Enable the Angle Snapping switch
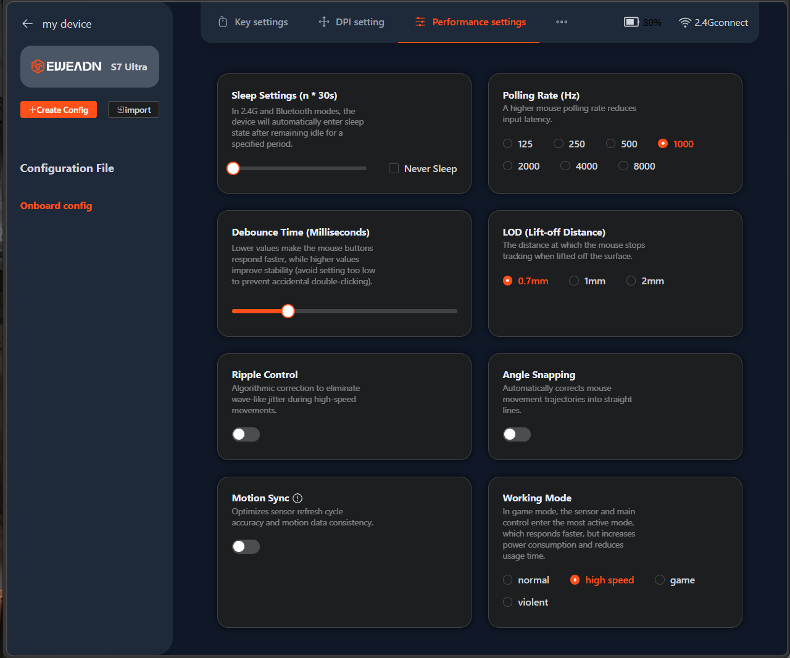The height and width of the screenshot is (658, 790). pyautogui.click(x=517, y=435)
